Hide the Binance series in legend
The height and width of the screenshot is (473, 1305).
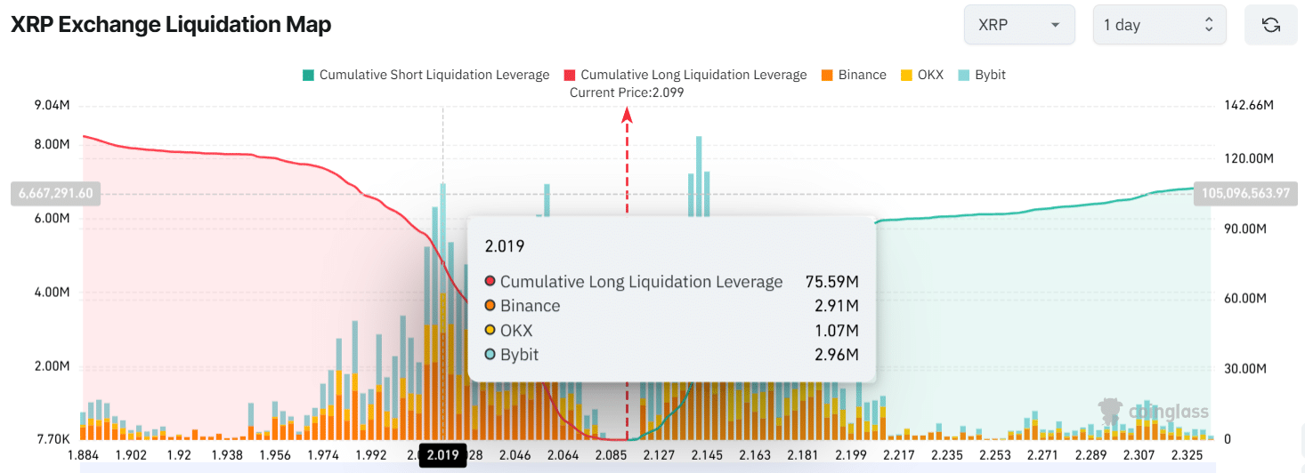[862, 75]
